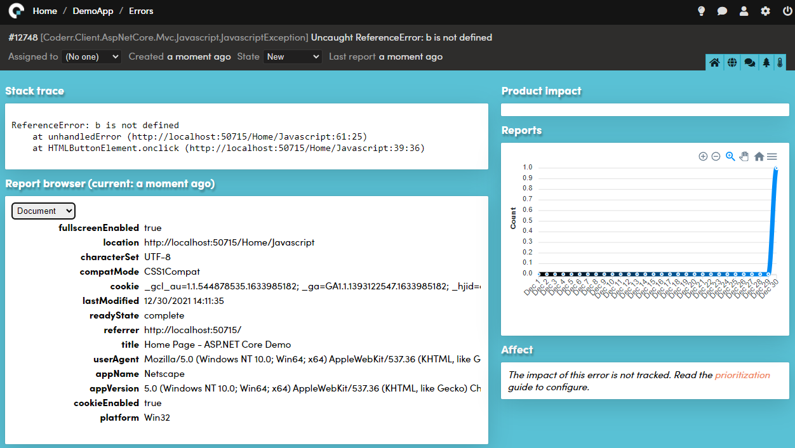Screen dimensions: 795x448
Task: Click the platform value Win32
Action: [157, 418]
